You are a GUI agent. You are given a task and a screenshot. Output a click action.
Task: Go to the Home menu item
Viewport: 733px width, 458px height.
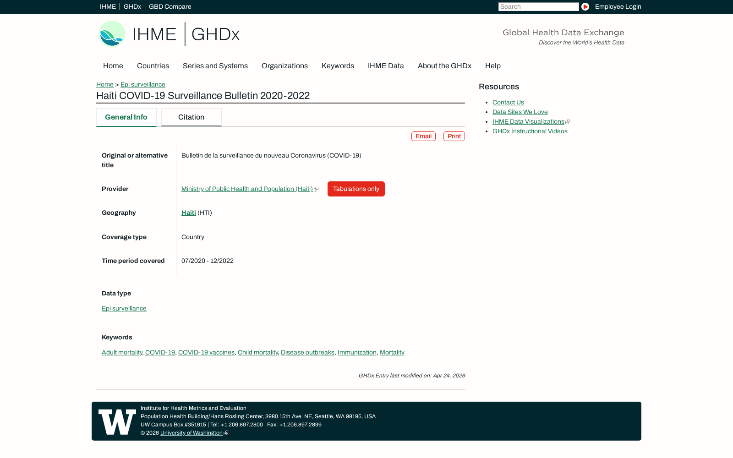click(x=113, y=66)
